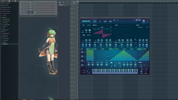
Task: Adjust the Serum MASTER volume knob
Action: pos(144,21)
